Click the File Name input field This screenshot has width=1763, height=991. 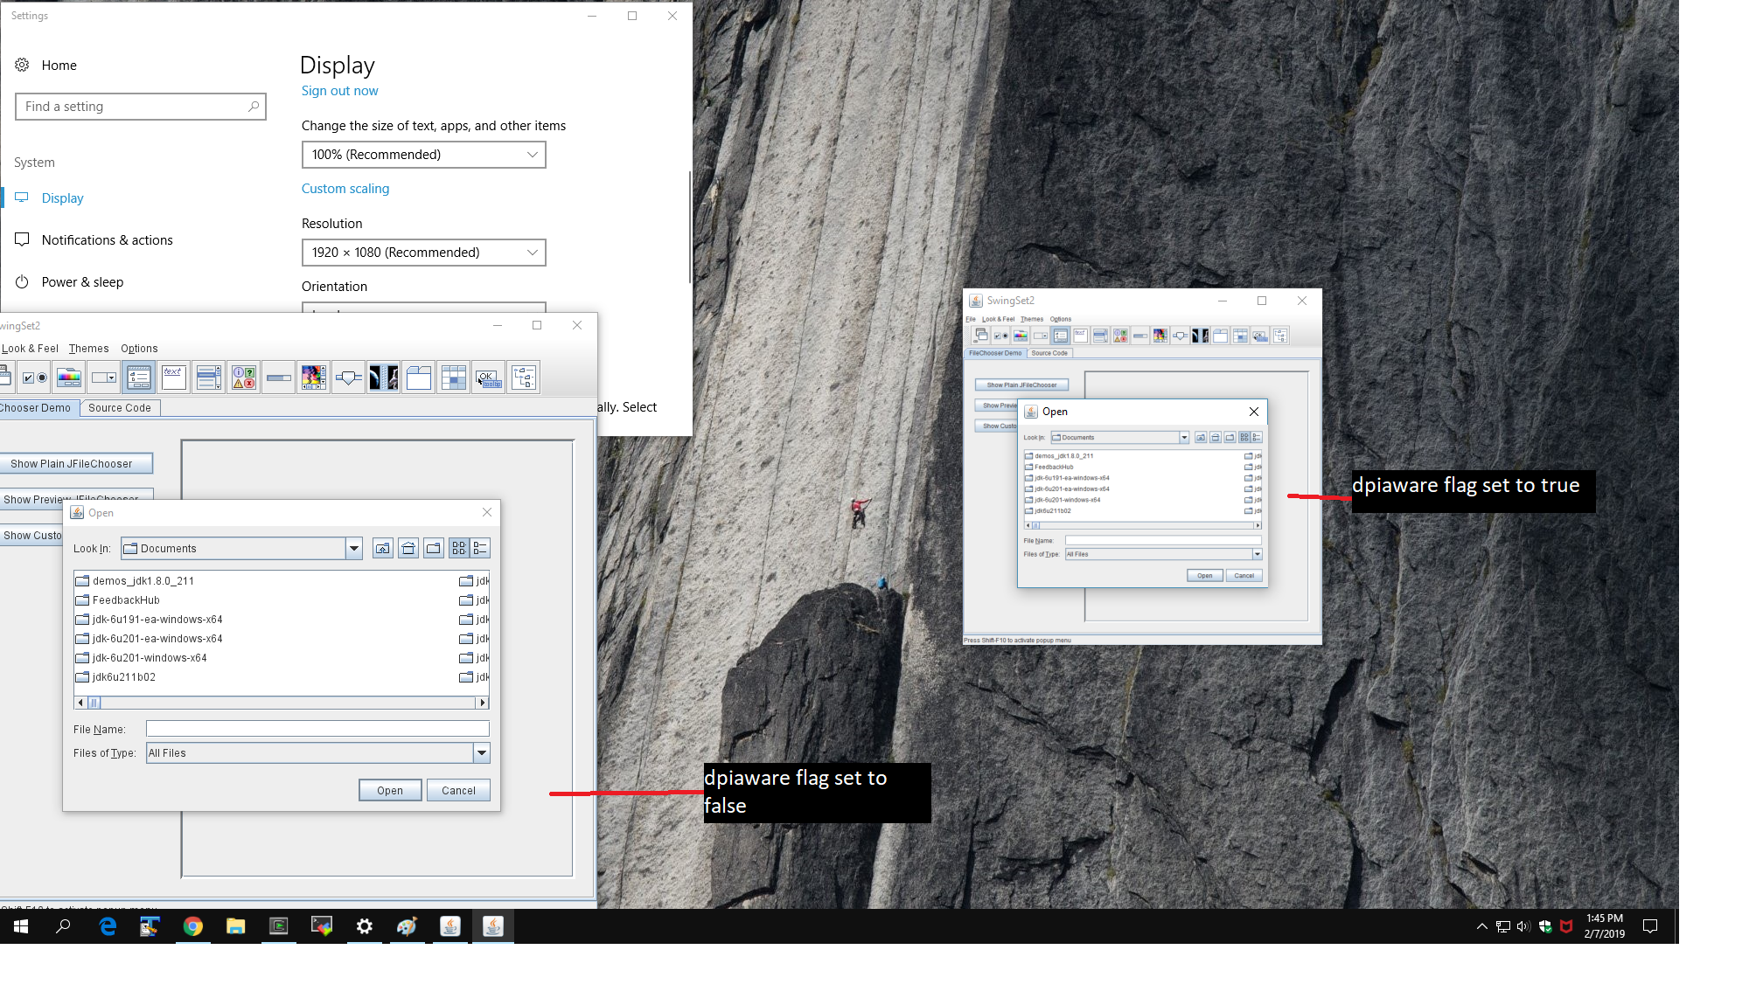point(317,729)
